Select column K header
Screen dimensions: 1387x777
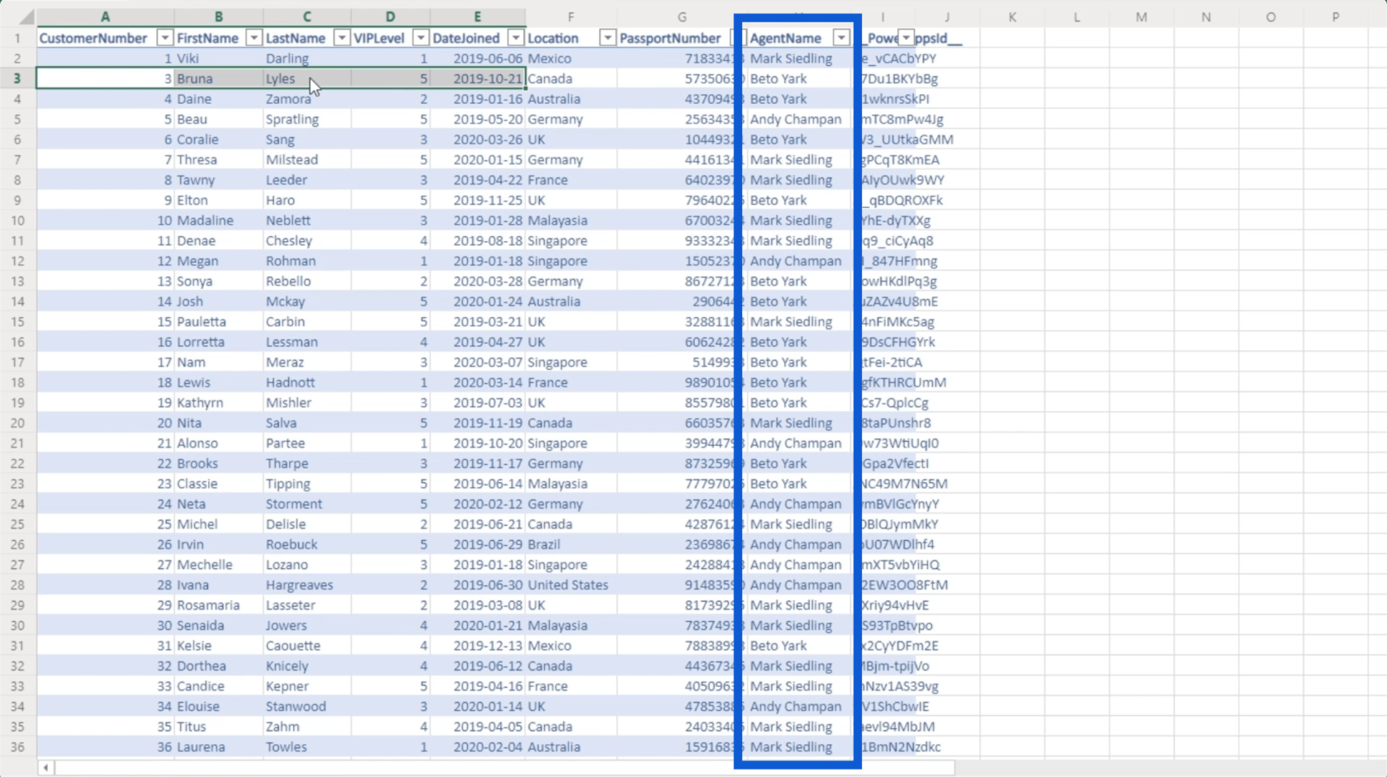point(1012,17)
